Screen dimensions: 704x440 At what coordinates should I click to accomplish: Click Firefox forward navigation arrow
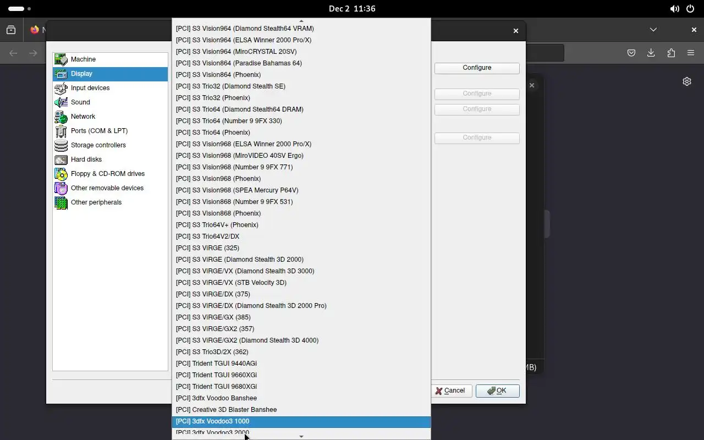pyautogui.click(x=34, y=53)
